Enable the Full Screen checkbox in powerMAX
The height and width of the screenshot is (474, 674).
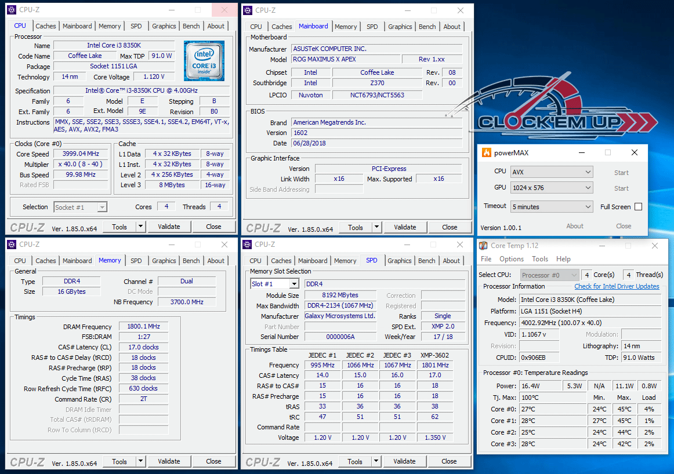[638, 206]
